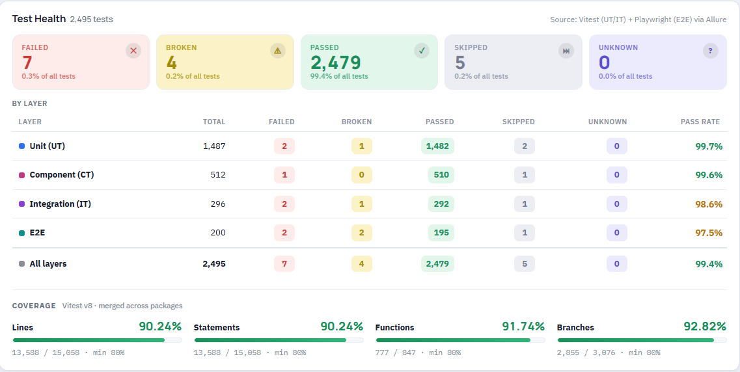740x372 pixels.
Task: Click the UNKNOWN column header
Action: 607,122
